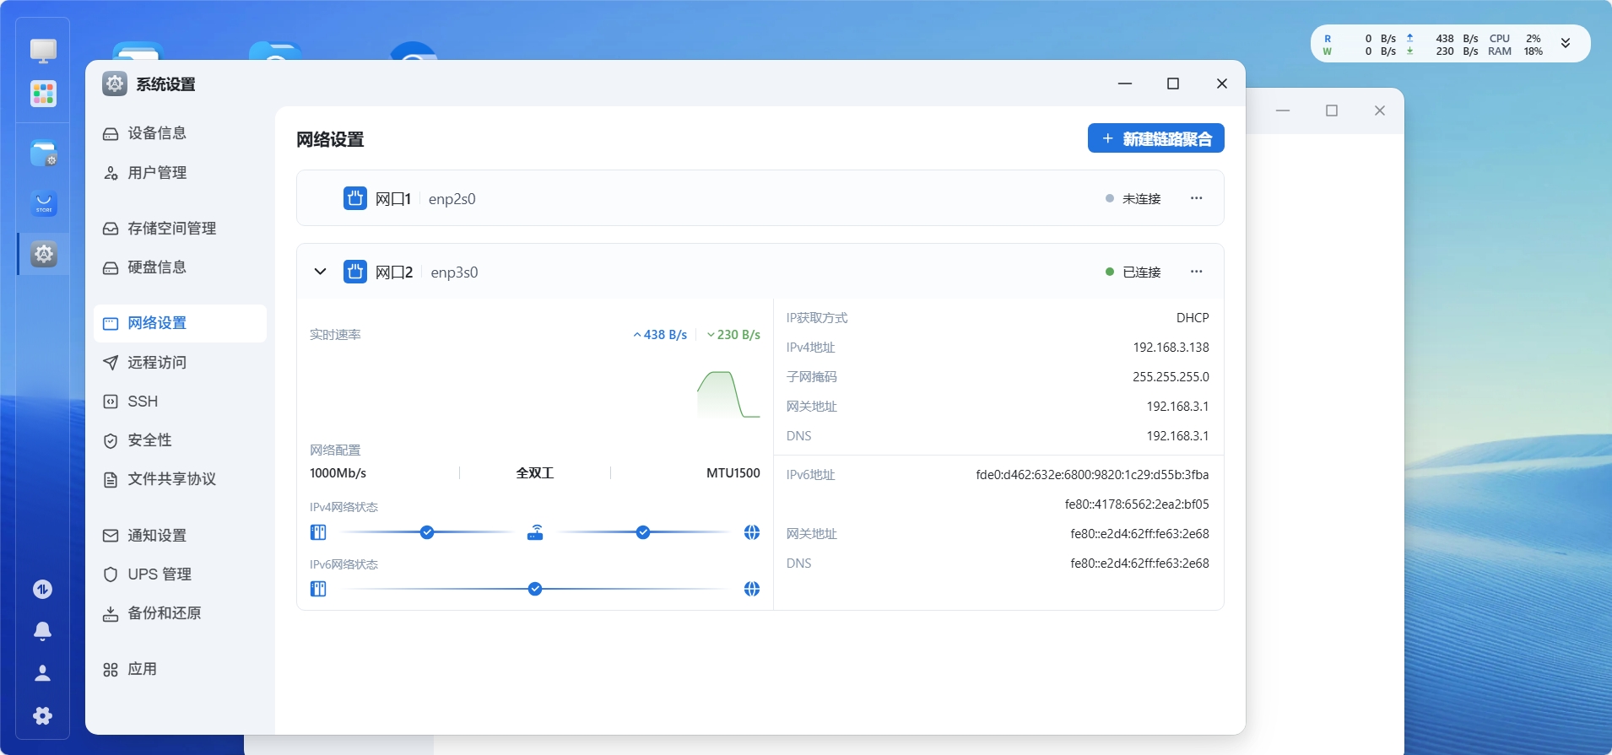Click the NAS device icon under IPv4网络状态
The width and height of the screenshot is (1612, 755).
[318, 532]
